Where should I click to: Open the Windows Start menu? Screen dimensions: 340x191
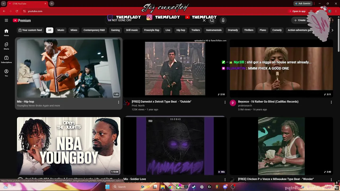click(x=107, y=187)
